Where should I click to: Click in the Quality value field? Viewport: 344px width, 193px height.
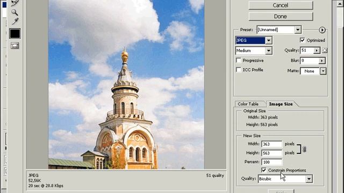click(x=307, y=50)
